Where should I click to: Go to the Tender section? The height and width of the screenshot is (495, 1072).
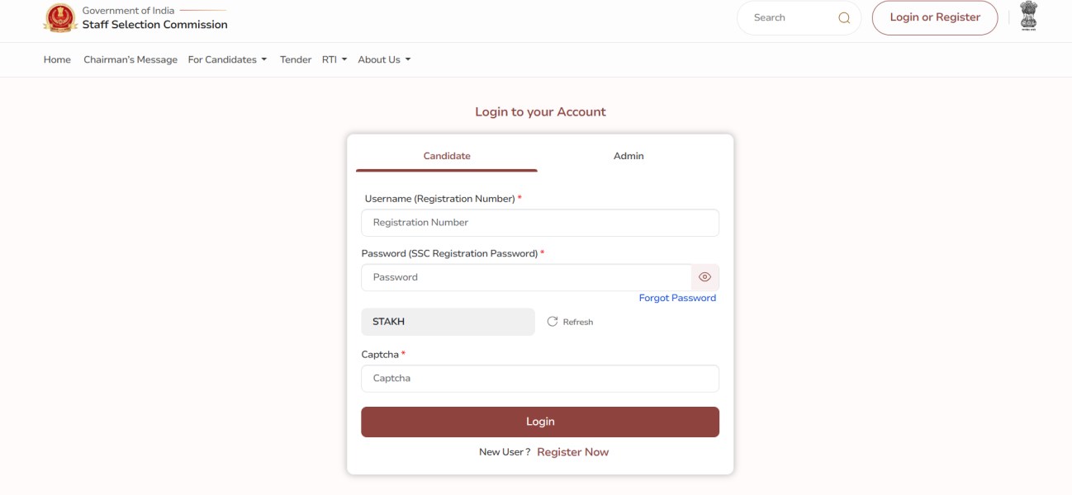click(x=296, y=59)
